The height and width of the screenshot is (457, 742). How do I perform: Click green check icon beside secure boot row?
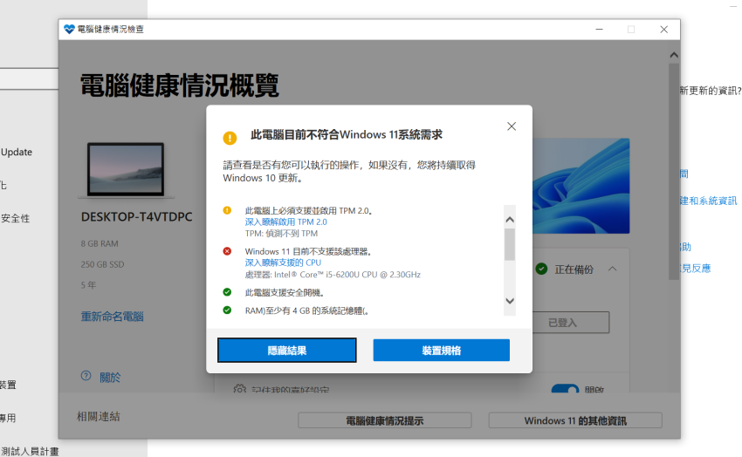[x=227, y=292]
